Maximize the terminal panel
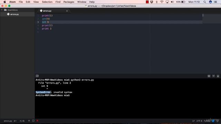 (209, 76)
